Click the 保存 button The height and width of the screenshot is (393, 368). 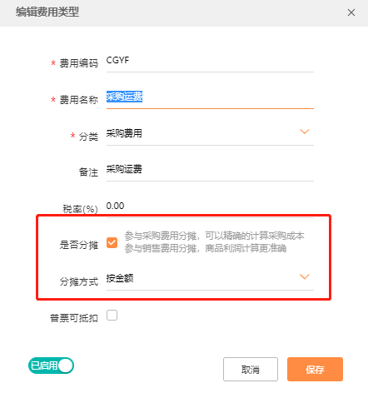315,369
